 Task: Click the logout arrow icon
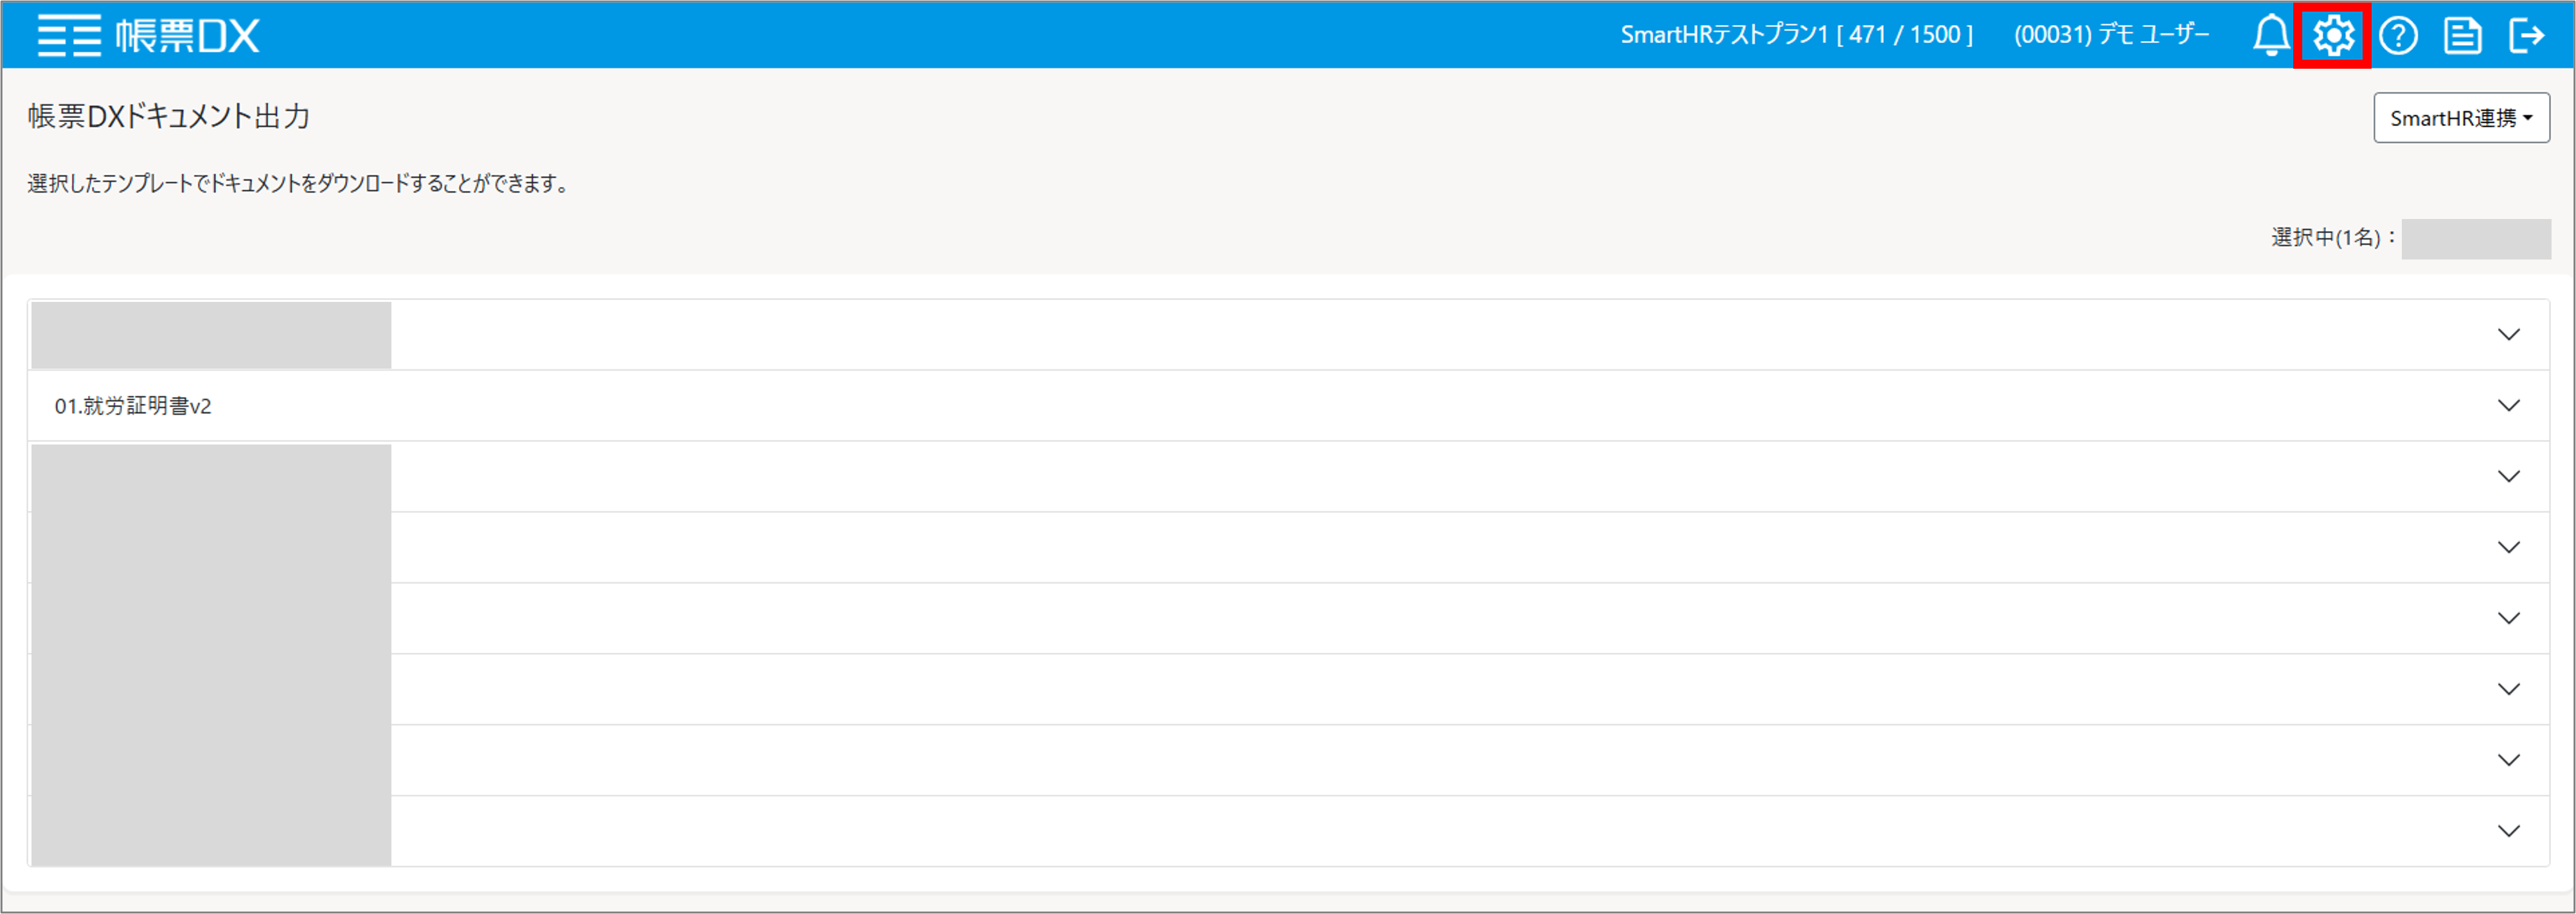(x=2526, y=36)
